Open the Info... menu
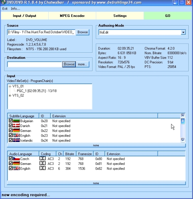 tap(15, 9)
